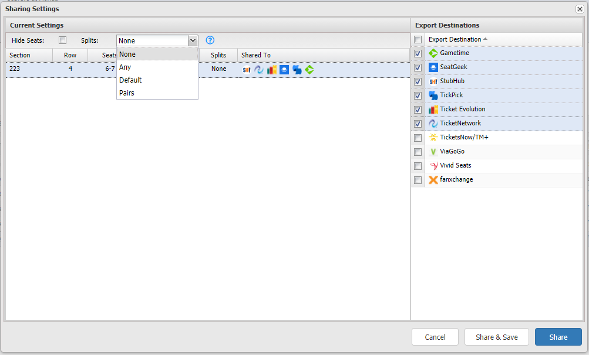This screenshot has width=589, height=355.
Task: Toggle the select-all Export Destination checkbox
Action: coord(418,39)
